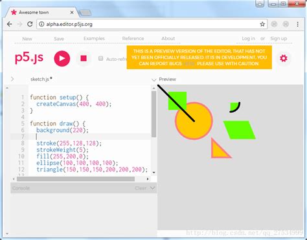Stop the running sketch
Image resolution: width=307 pixels, height=240 pixels.
[84, 58]
